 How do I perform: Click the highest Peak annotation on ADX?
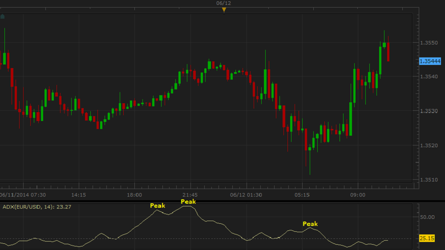click(188, 202)
